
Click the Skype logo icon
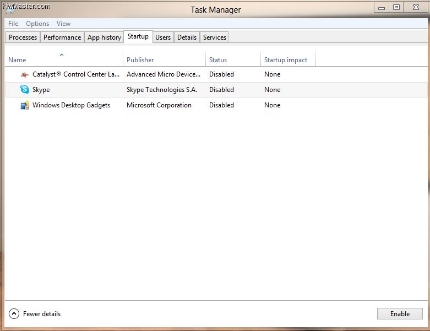coord(25,89)
